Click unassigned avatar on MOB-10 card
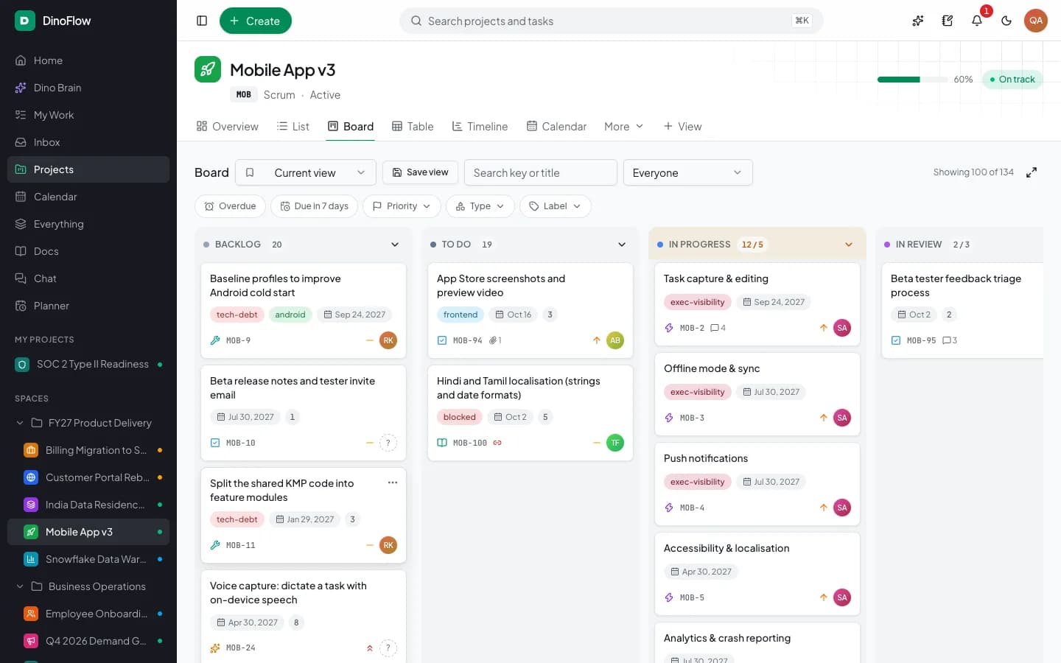Image resolution: width=1061 pixels, height=663 pixels. click(x=388, y=443)
